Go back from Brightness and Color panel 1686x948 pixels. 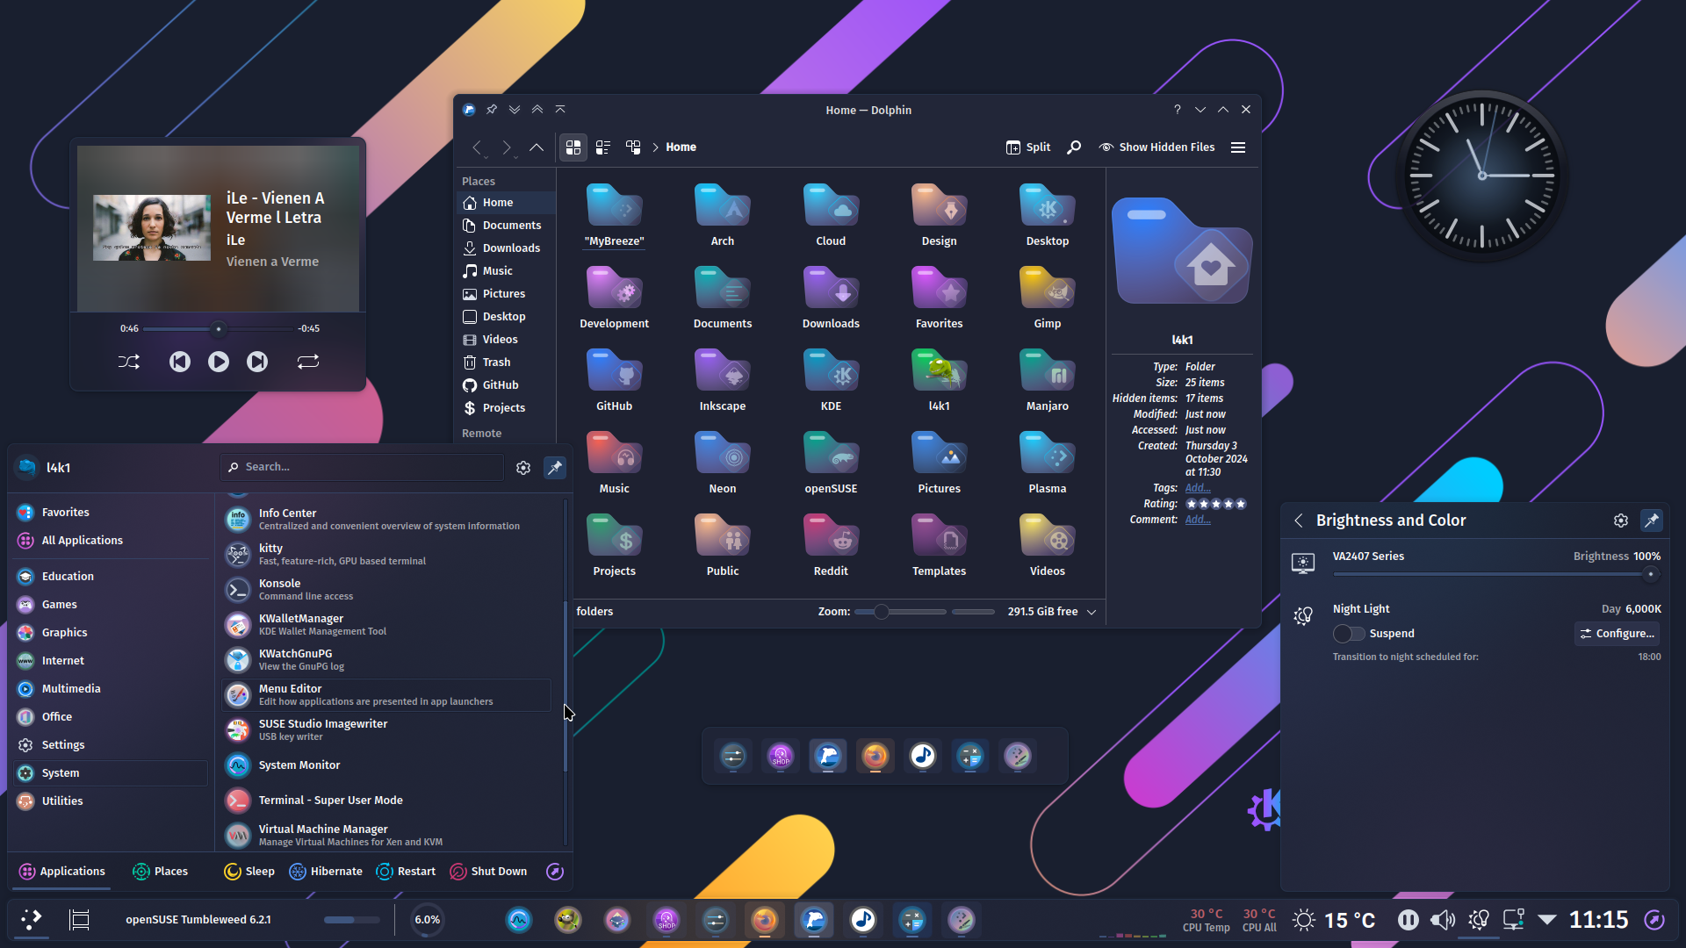(x=1299, y=521)
